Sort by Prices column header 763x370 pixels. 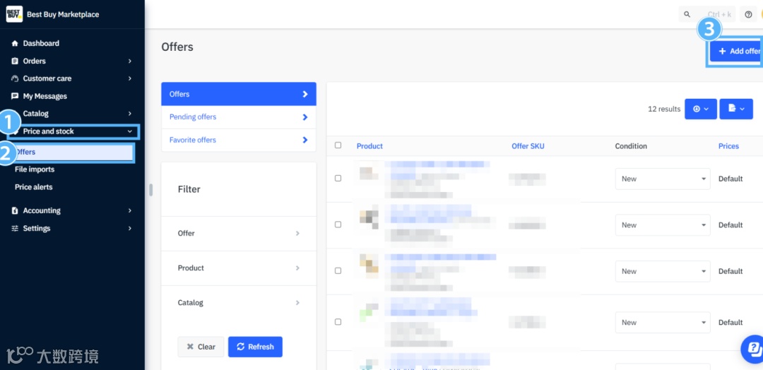click(x=728, y=146)
